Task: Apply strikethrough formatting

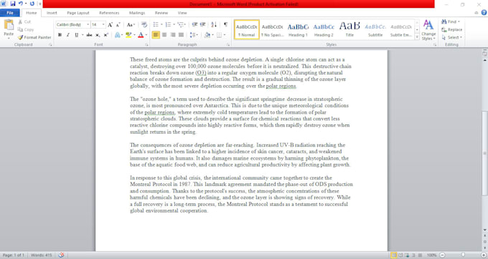Action: (x=89, y=35)
